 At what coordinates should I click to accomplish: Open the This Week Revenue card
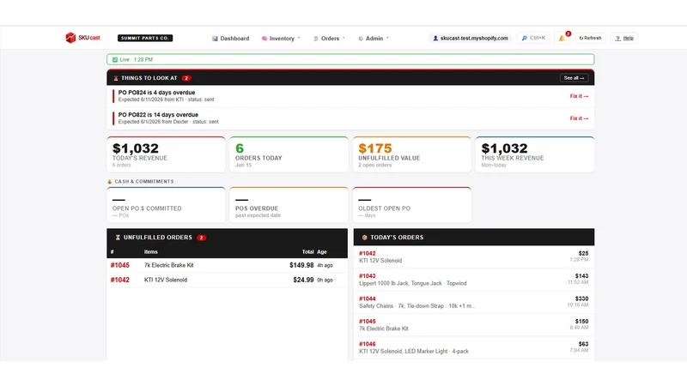click(x=535, y=154)
